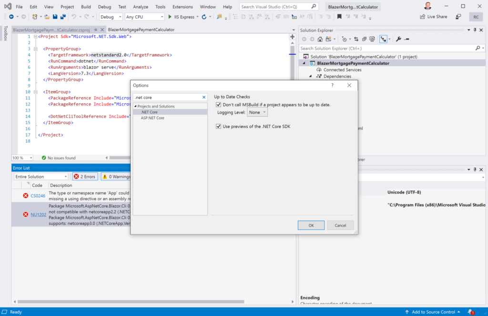Clear the Options search box with X
This screenshot has width=488, height=316.
(x=204, y=97)
